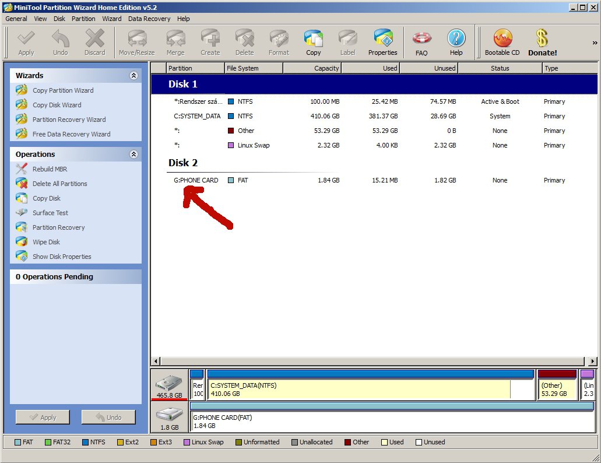Image resolution: width=601 pixels, height=463 pixels.
Task: Click the Discard toolbar icon
Action: coord(94,42)
